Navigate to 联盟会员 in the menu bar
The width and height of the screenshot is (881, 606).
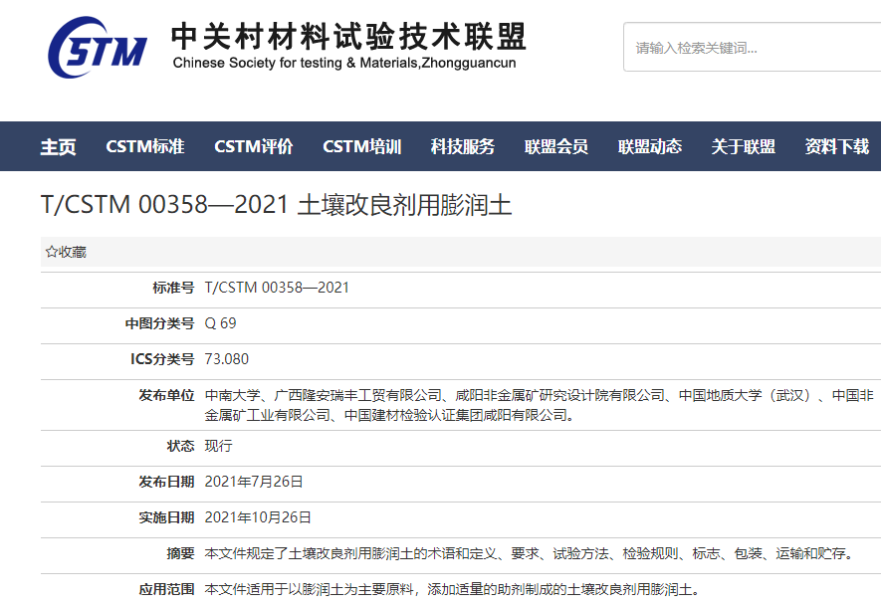point(556,146)
